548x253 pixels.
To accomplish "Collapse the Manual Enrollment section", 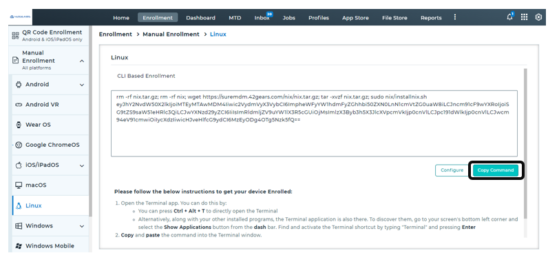I will [x=82, y=61].
